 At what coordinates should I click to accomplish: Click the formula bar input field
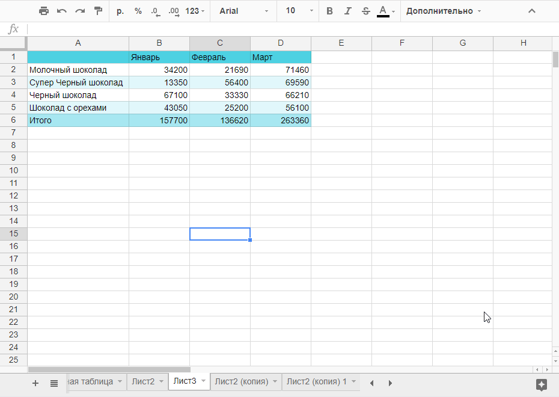[289, 29]
